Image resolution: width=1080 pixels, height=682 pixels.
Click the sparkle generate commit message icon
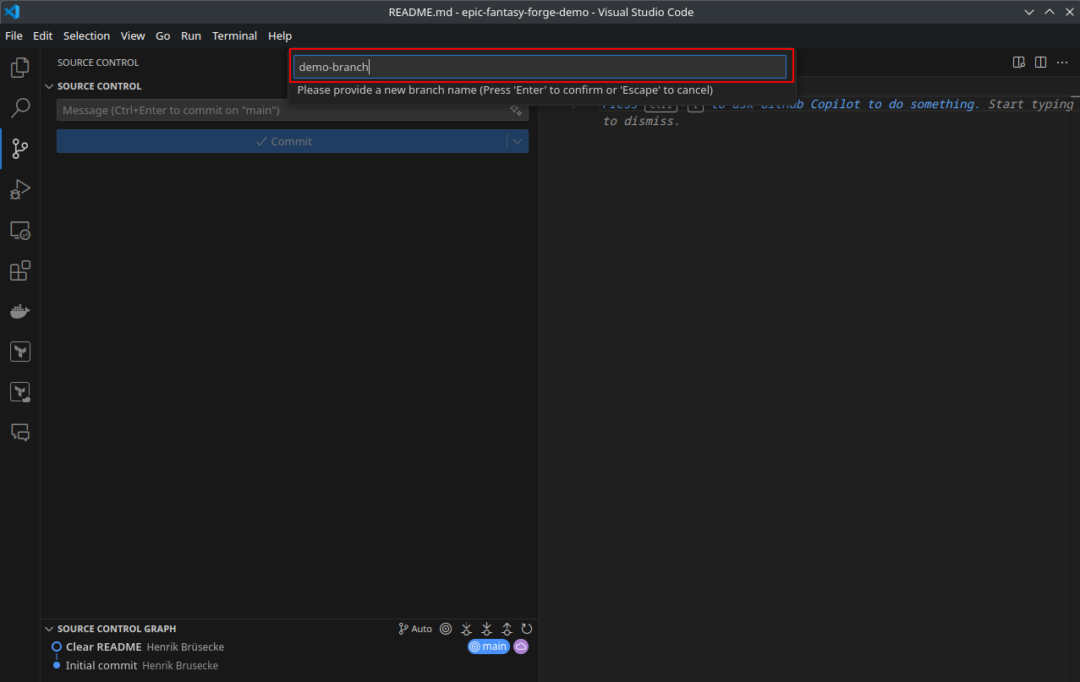516,111
